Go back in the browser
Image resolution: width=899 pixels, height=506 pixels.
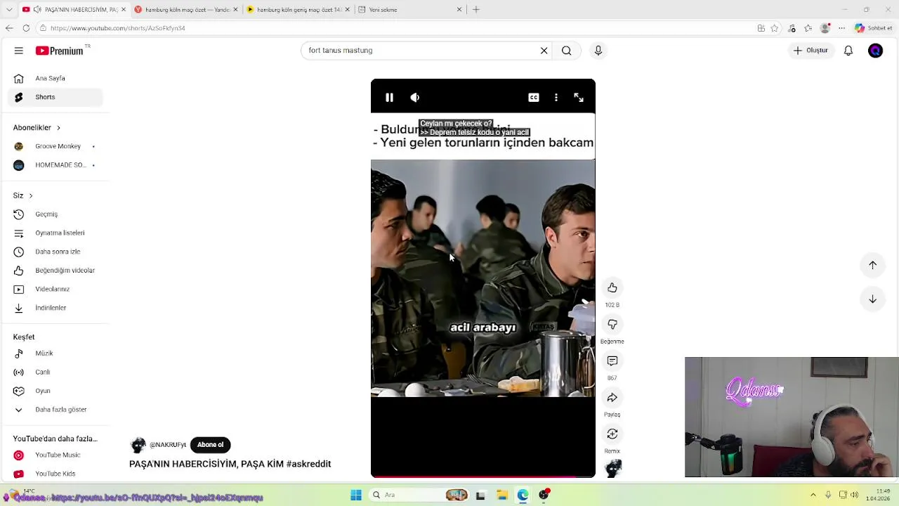coord(8,28)
